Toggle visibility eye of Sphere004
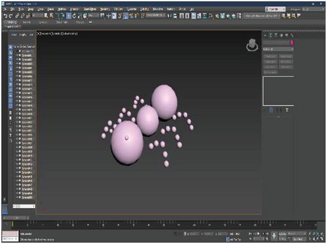This screenshot has height=244, width=326. 17,68
